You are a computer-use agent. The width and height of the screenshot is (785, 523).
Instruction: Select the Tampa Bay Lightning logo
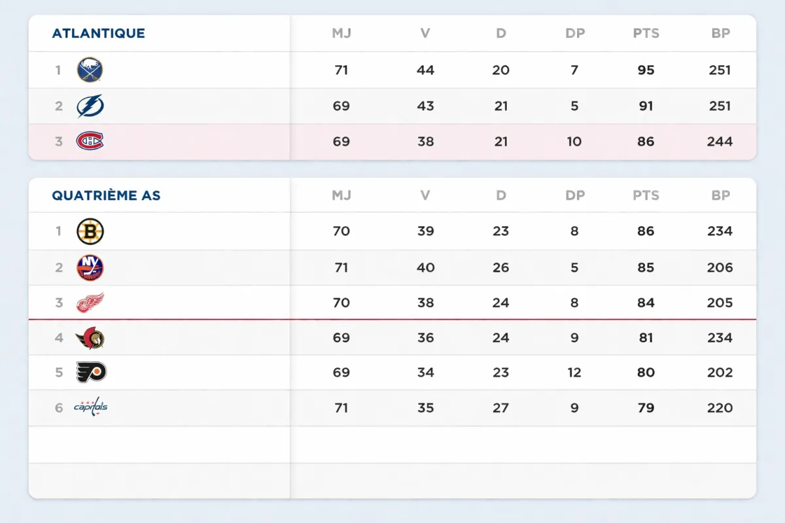[x=90, y=106]
